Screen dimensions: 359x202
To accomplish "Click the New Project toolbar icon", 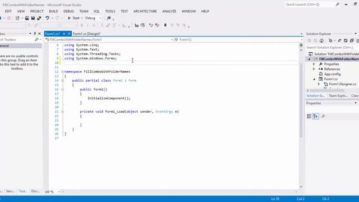I will pos(17,18).
